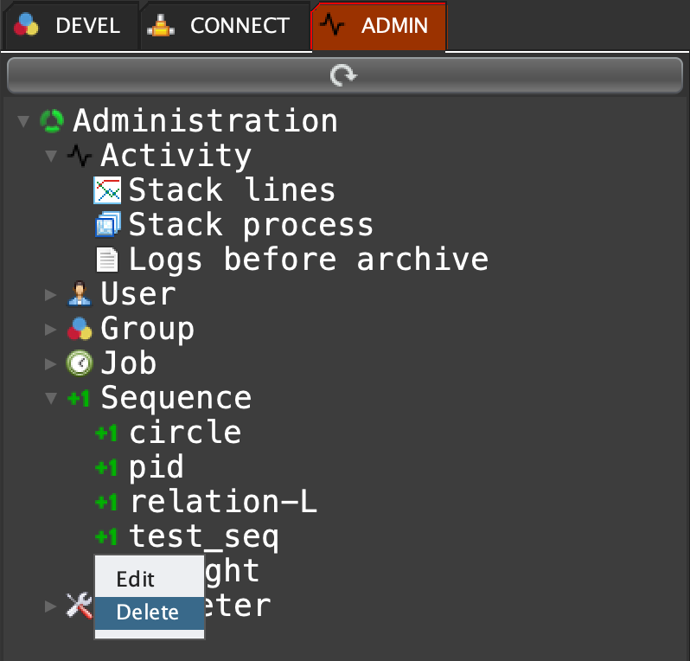The height and width of the screenshot is (661, 690).
Task: Click the Stack lines chart icon
Action: coord(106,190)
